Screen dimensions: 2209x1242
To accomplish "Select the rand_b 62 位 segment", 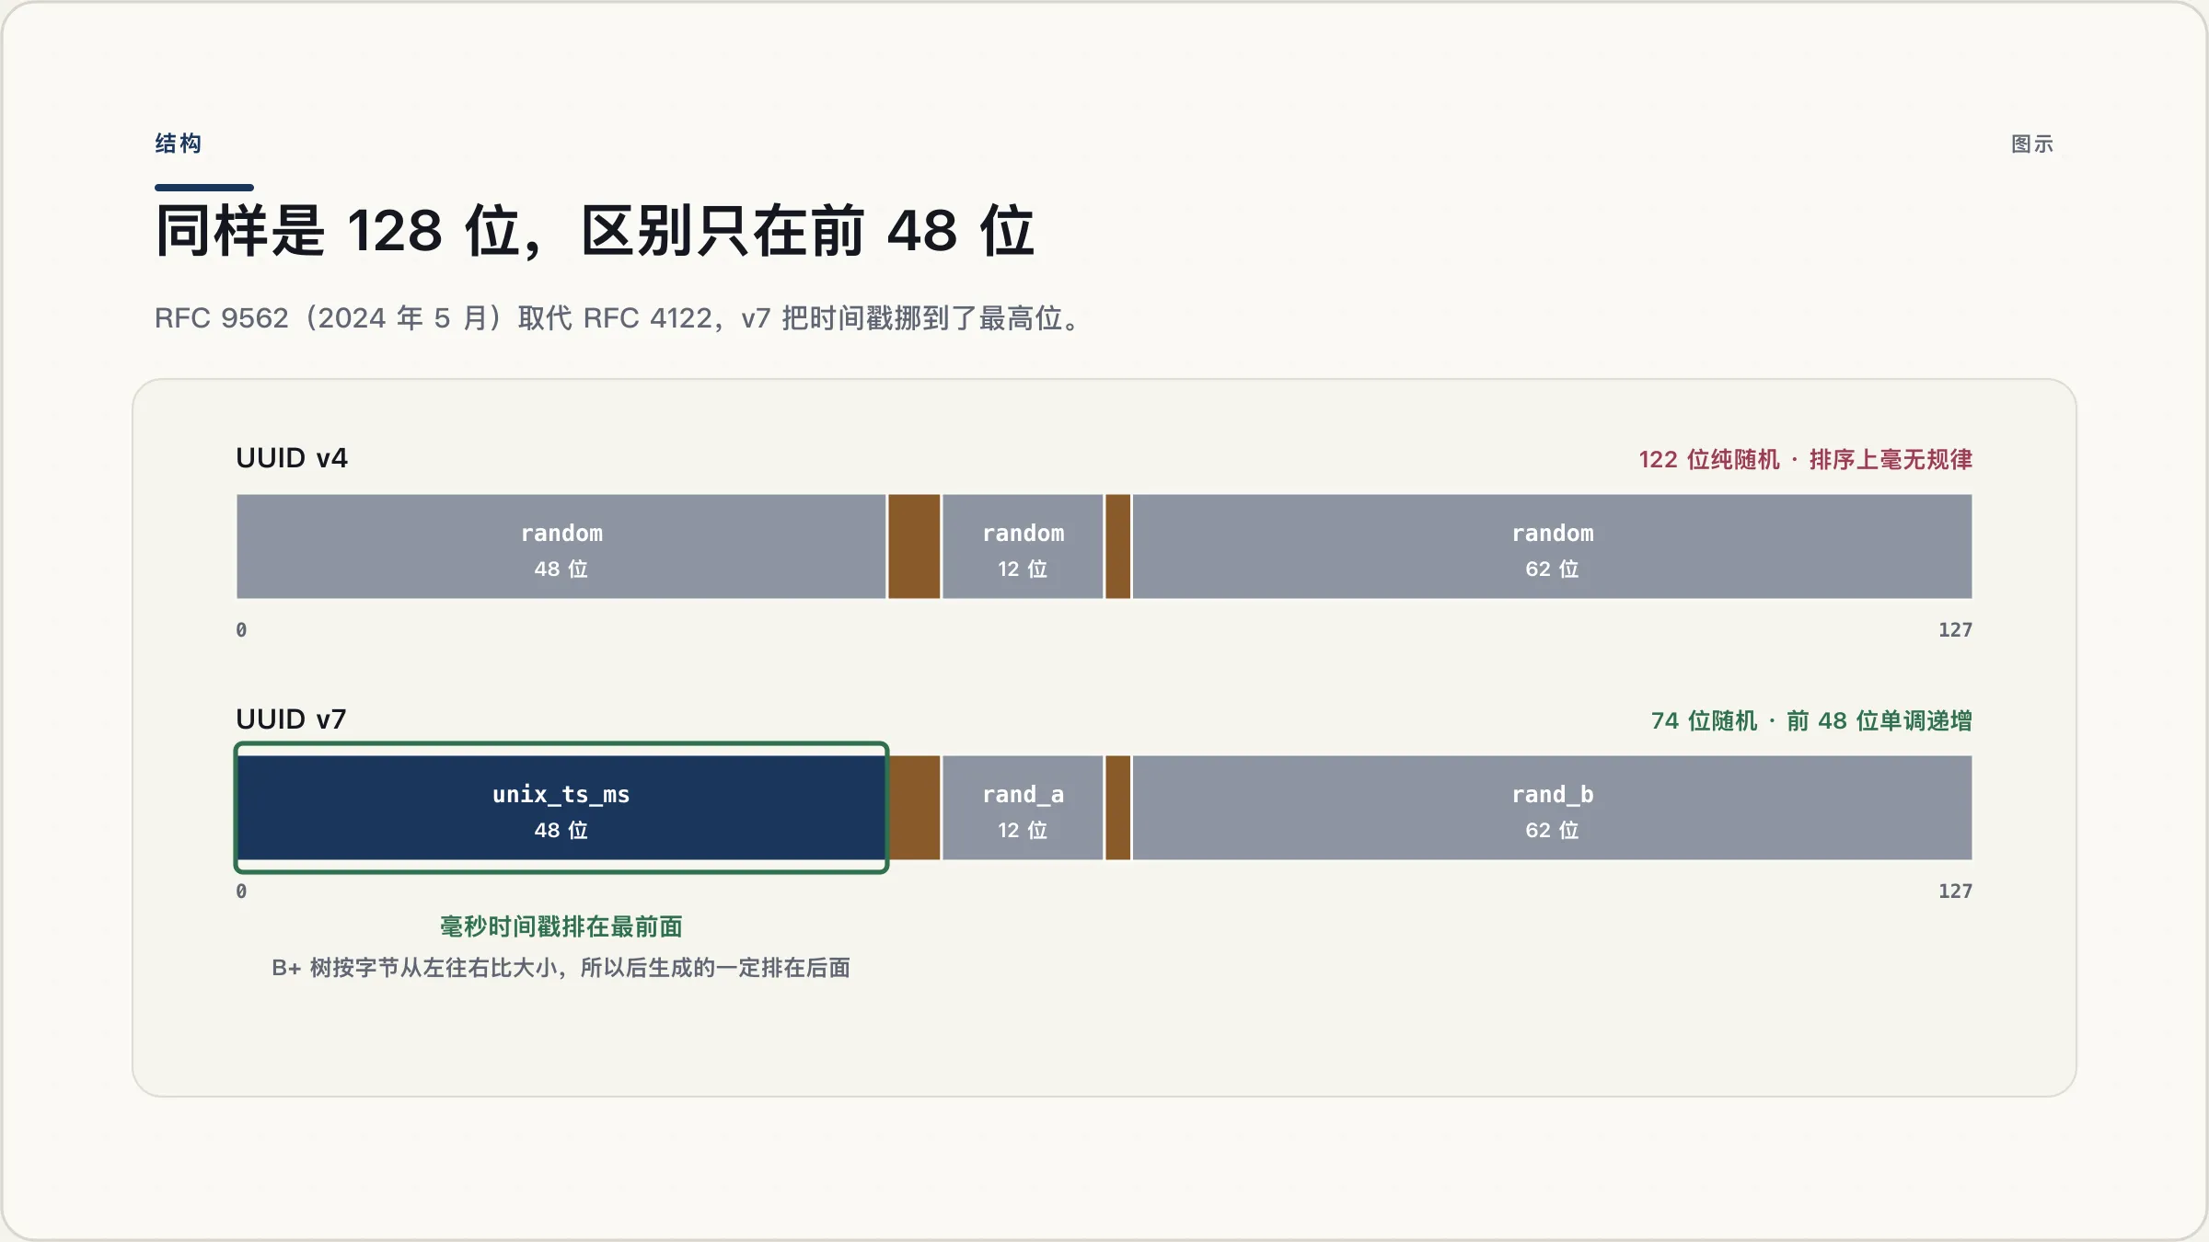I will [x=1553, y=808].
